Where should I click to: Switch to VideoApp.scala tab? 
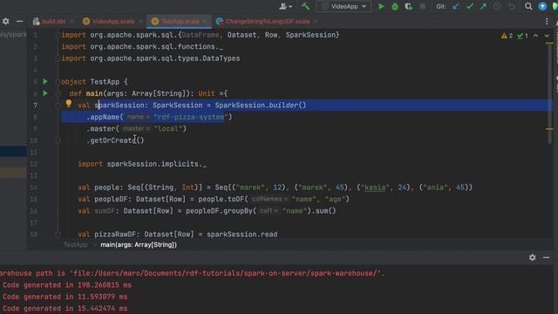coord(113,21)
